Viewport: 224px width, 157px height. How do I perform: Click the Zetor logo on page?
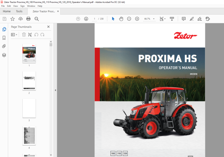(x=185, y=36)
